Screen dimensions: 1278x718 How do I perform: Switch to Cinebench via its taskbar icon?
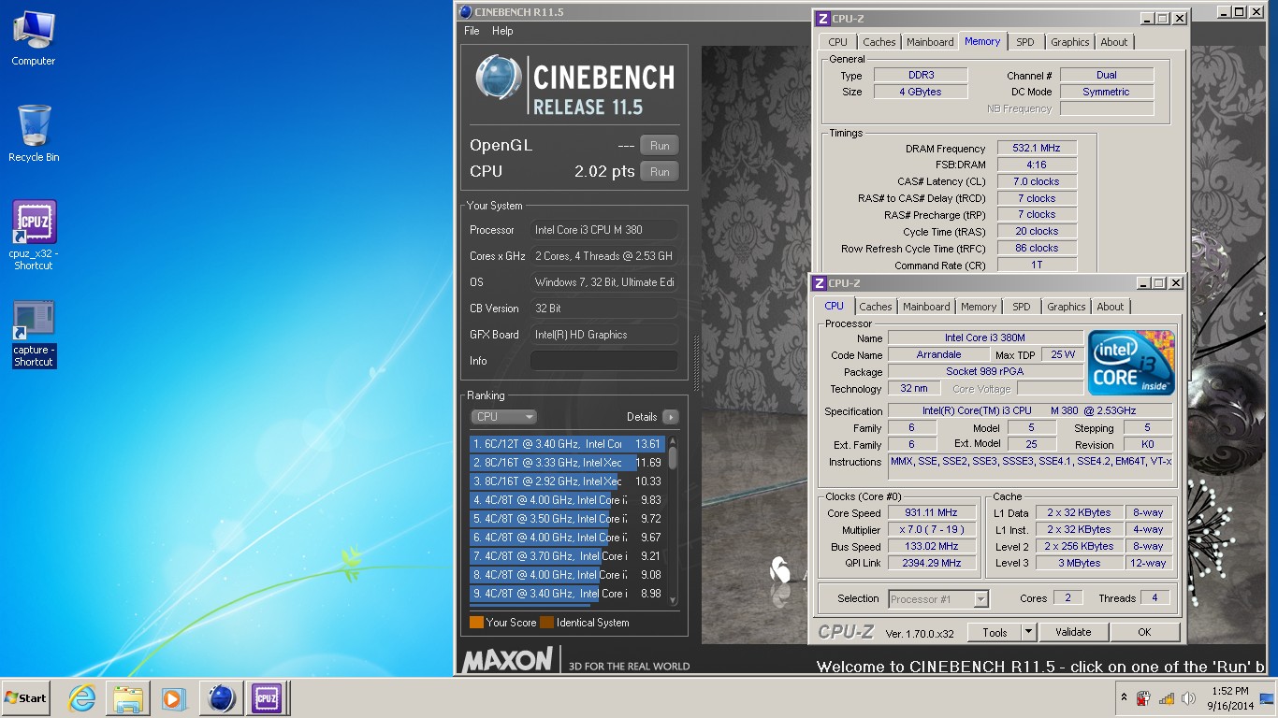coord(221,698)
